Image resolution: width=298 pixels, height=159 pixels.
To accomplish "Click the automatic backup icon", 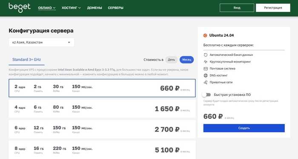I will point(206,55).
